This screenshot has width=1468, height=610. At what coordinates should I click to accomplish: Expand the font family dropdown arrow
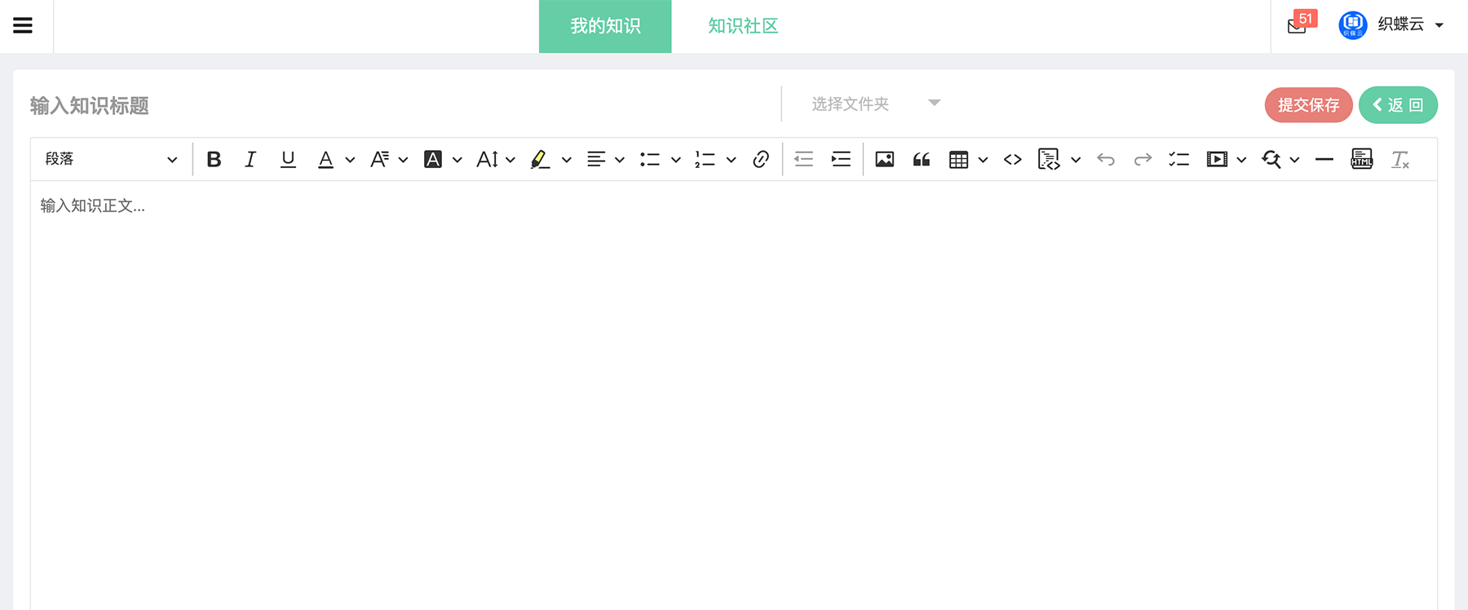pos(403,160)
